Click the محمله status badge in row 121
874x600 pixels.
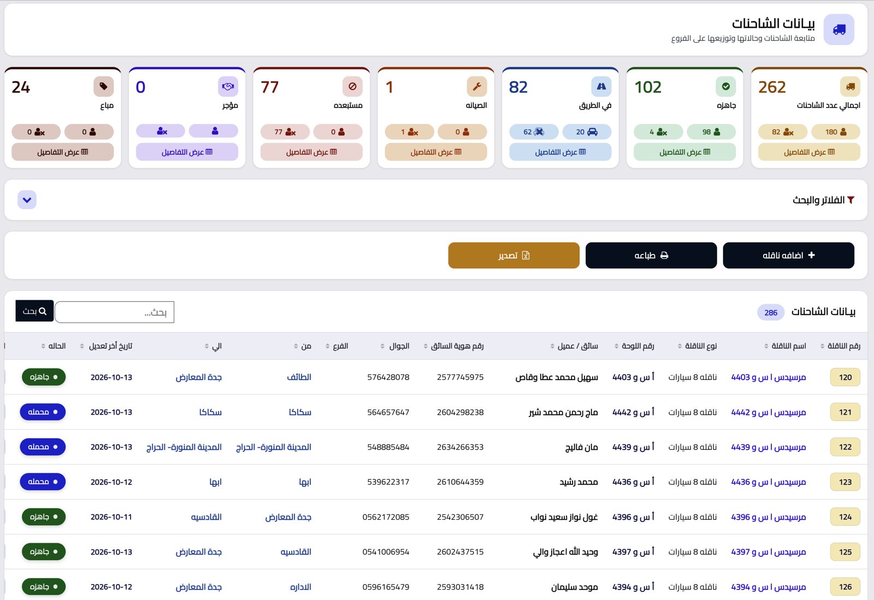43,412
